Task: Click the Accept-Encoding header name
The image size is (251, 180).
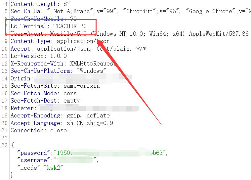Action: pos(35,115)
